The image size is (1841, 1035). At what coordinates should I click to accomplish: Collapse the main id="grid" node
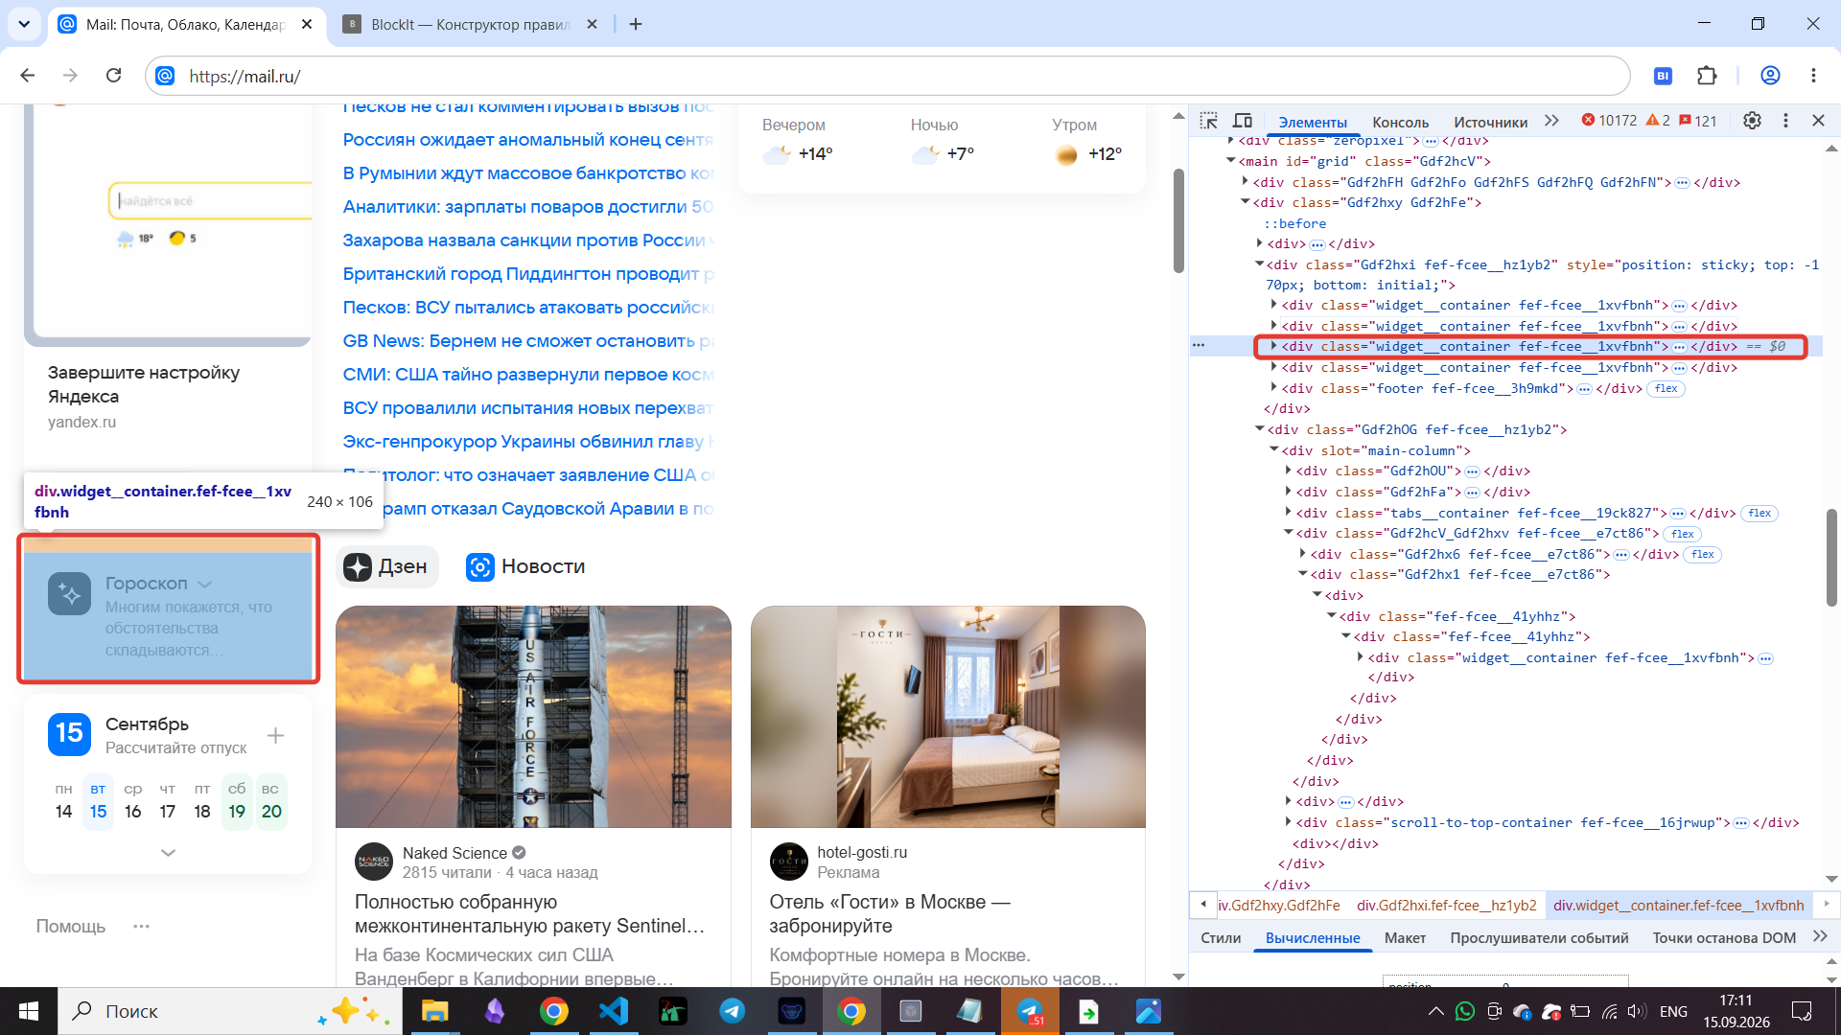(x=1231, y=161)
